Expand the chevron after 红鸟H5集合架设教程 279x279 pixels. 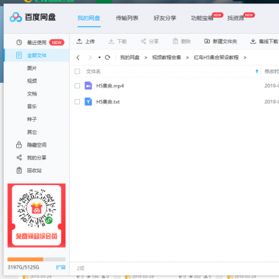(244, 57)
